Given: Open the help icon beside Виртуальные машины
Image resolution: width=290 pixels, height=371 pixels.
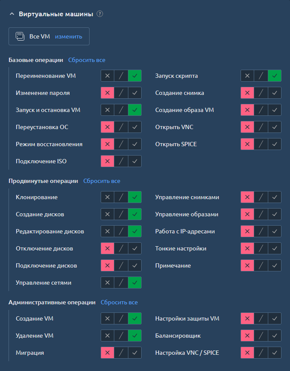Looking at the screenshot, I should (100, 14).
